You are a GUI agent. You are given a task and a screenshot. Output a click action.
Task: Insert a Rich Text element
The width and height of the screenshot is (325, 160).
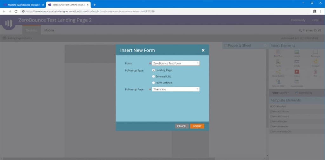tap(278, 53)
